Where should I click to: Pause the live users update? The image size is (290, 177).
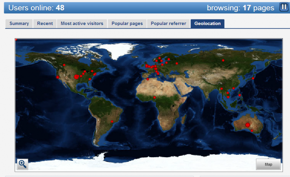tap(283, 7)
